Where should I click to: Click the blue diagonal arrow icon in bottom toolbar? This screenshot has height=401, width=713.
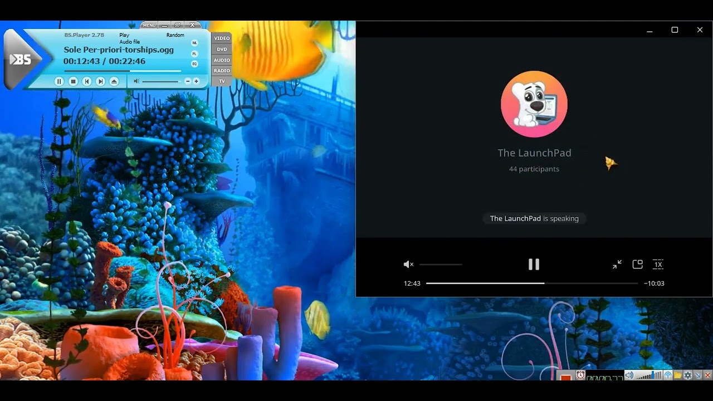698,375
